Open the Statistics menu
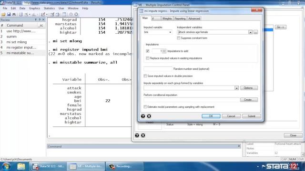This screenshot has width=305, height=171. 49,8
